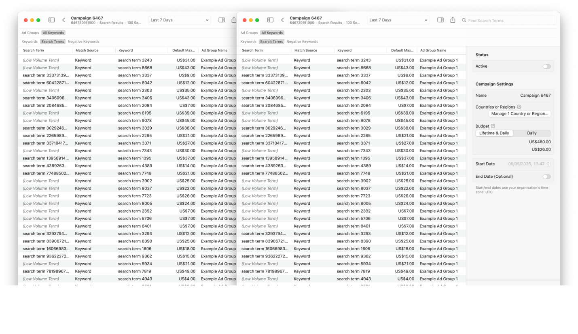Image resolution: width=578 pixels, height=334 pixels.
Task: Toggle inspector panel icon in front window
Action: (440, 20)
